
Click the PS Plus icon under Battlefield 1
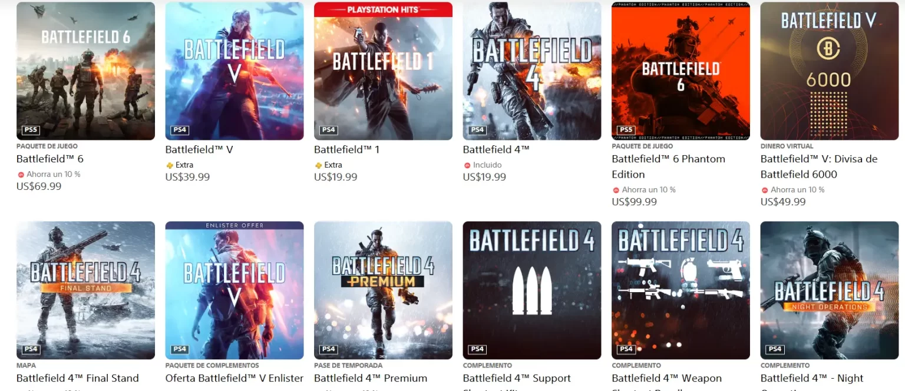coord(319,165)
